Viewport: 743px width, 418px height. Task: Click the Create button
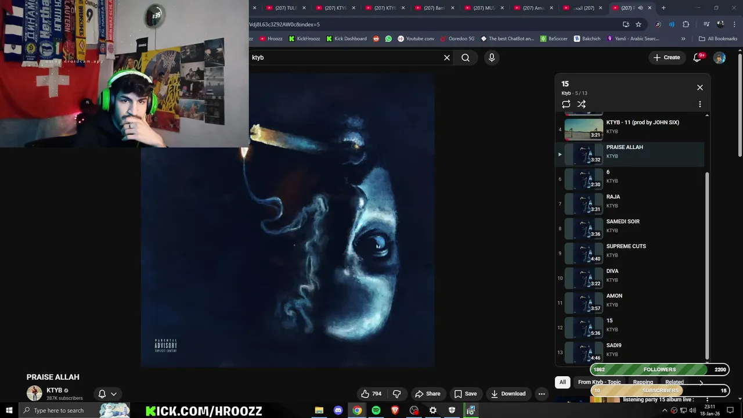coord(666,57)
